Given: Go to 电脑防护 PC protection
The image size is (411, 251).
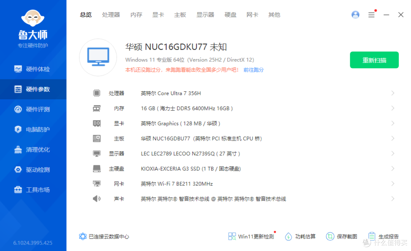Looking at the screenshot, I should click(x=33, y=130).
